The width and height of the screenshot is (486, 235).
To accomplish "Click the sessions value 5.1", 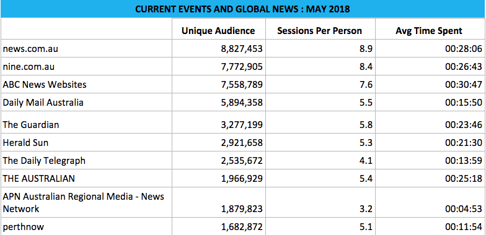I will coord(366,227).
